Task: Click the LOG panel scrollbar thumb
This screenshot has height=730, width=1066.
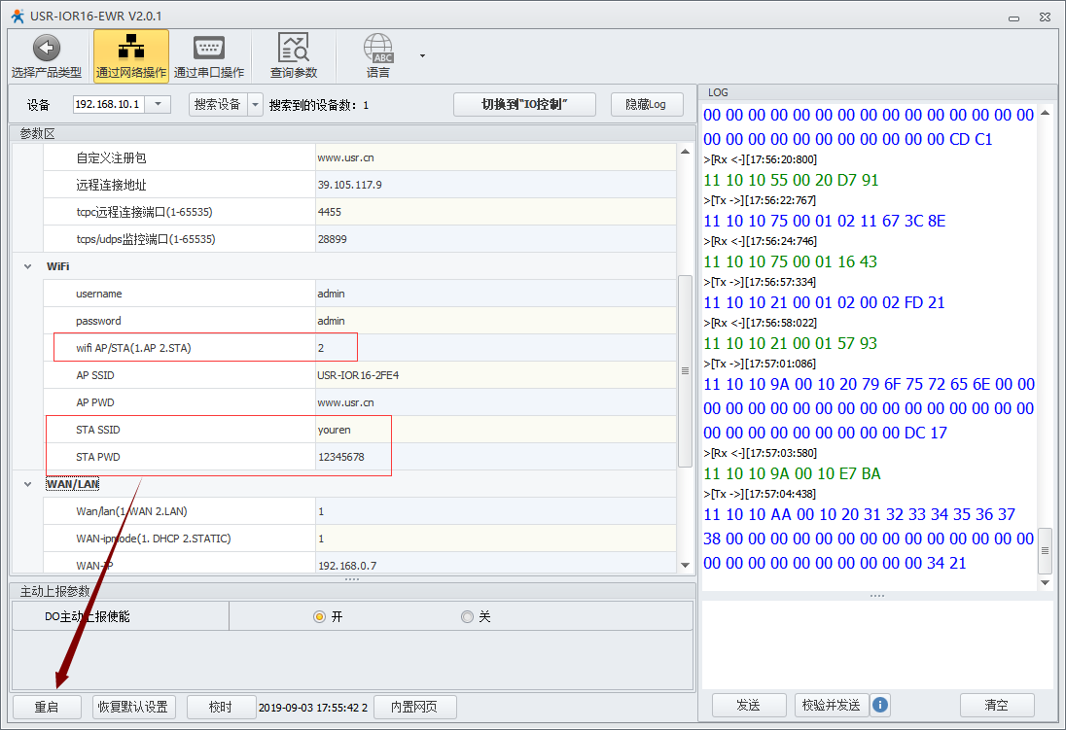Action: click(x=1046, y=550)
